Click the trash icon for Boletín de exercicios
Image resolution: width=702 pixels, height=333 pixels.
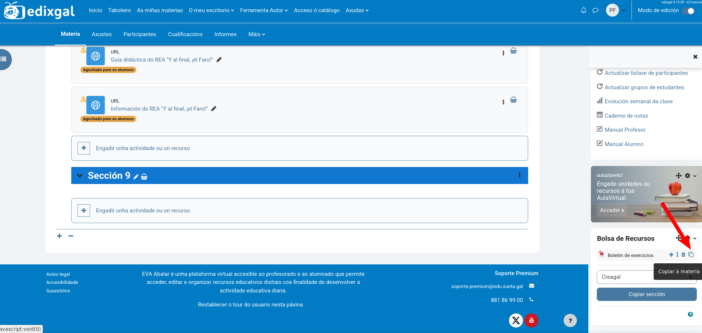pyautogui.click(x=684, y=255)
